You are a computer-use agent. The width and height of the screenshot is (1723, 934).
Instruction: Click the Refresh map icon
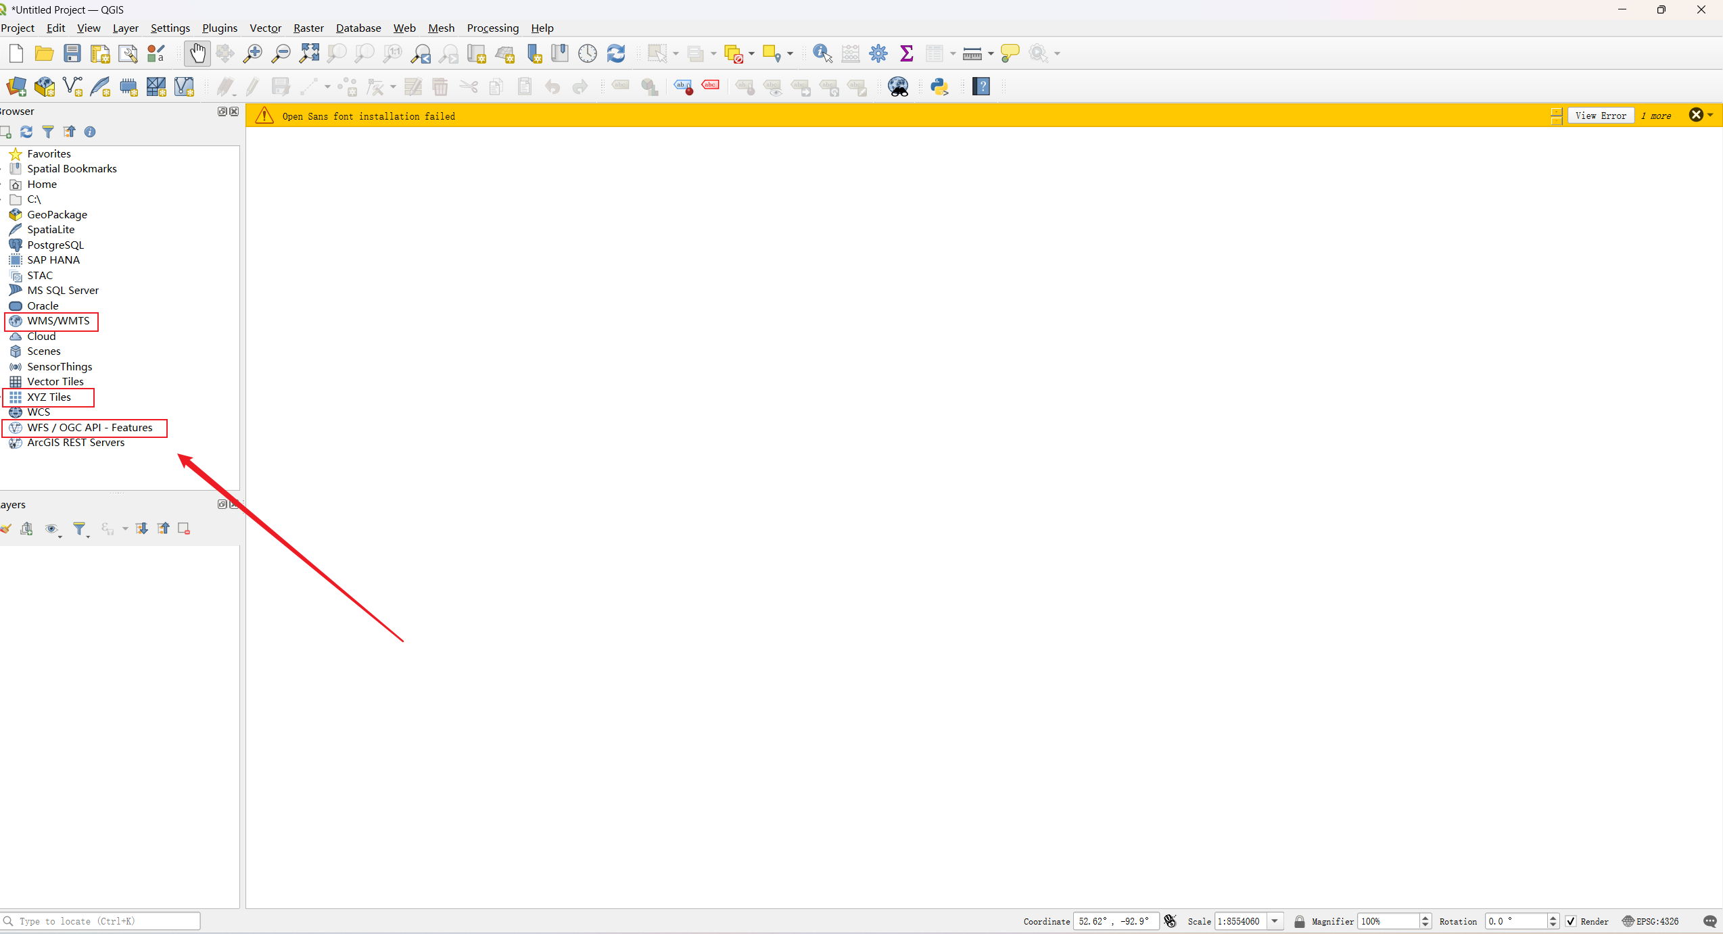coord(615,53)
